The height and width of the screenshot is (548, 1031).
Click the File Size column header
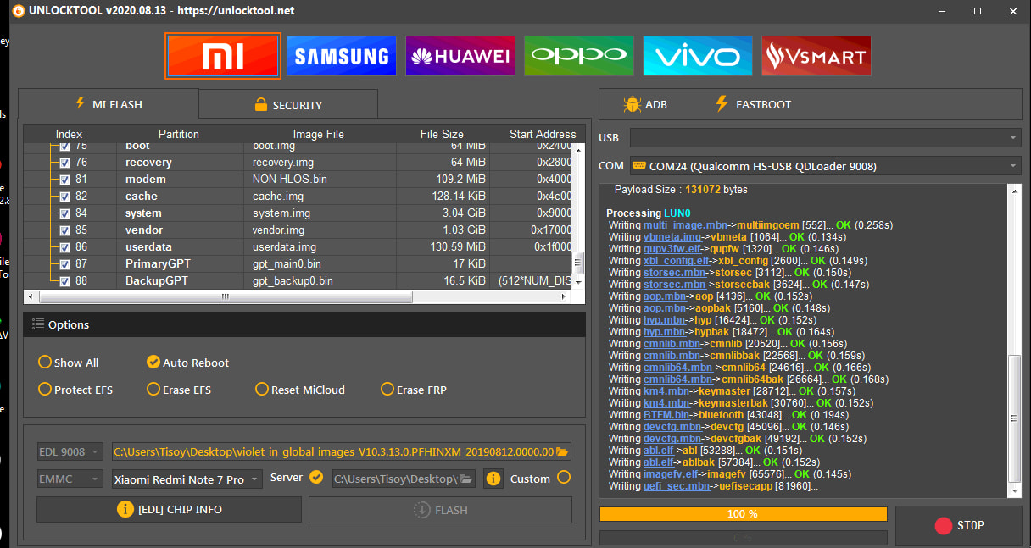[442, 134]
